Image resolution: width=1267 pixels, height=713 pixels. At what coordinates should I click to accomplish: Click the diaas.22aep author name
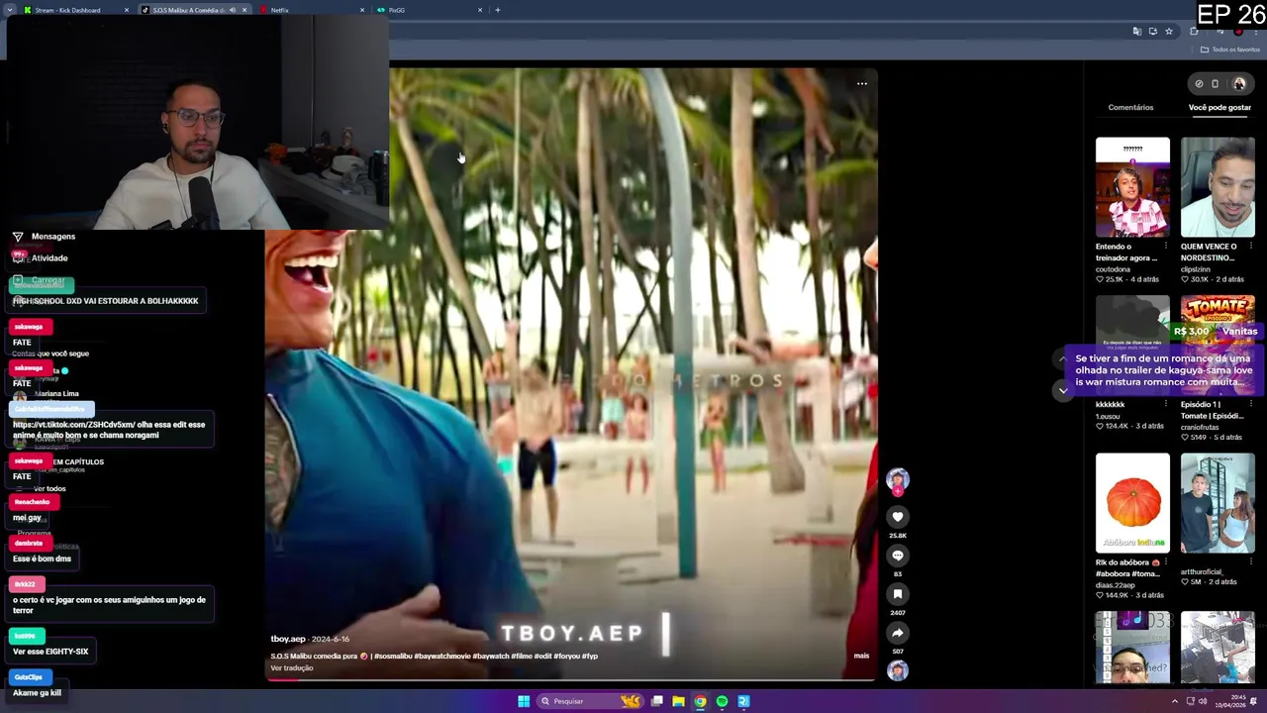coord(1117,584)
